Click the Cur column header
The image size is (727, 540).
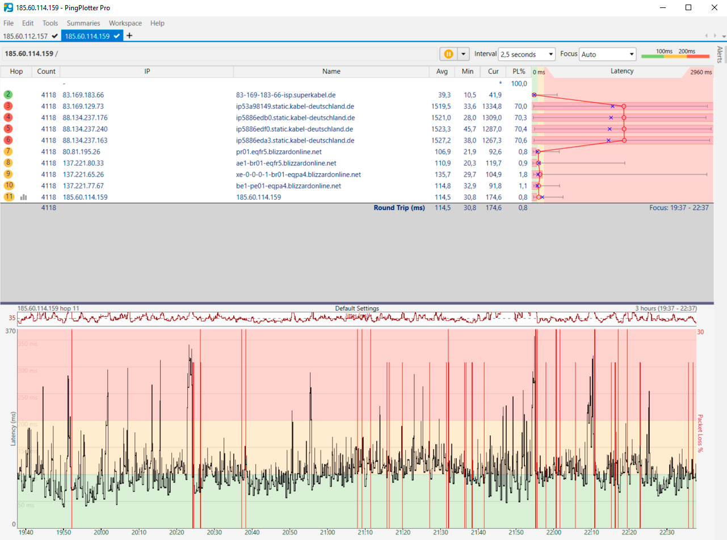(x=493, y=72)
